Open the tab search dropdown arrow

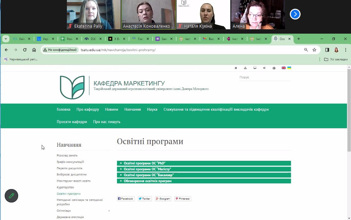(6, 39)
